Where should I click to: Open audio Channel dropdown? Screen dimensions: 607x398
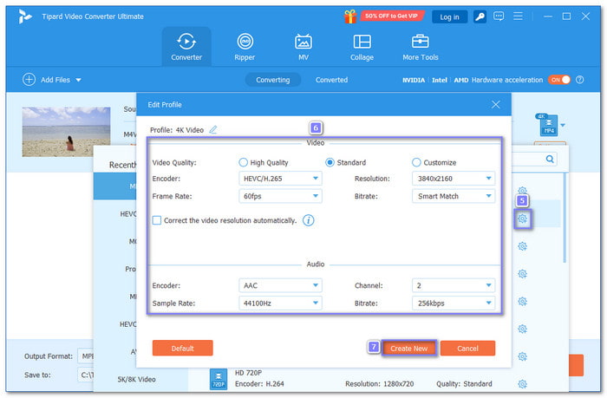(454, 285)
